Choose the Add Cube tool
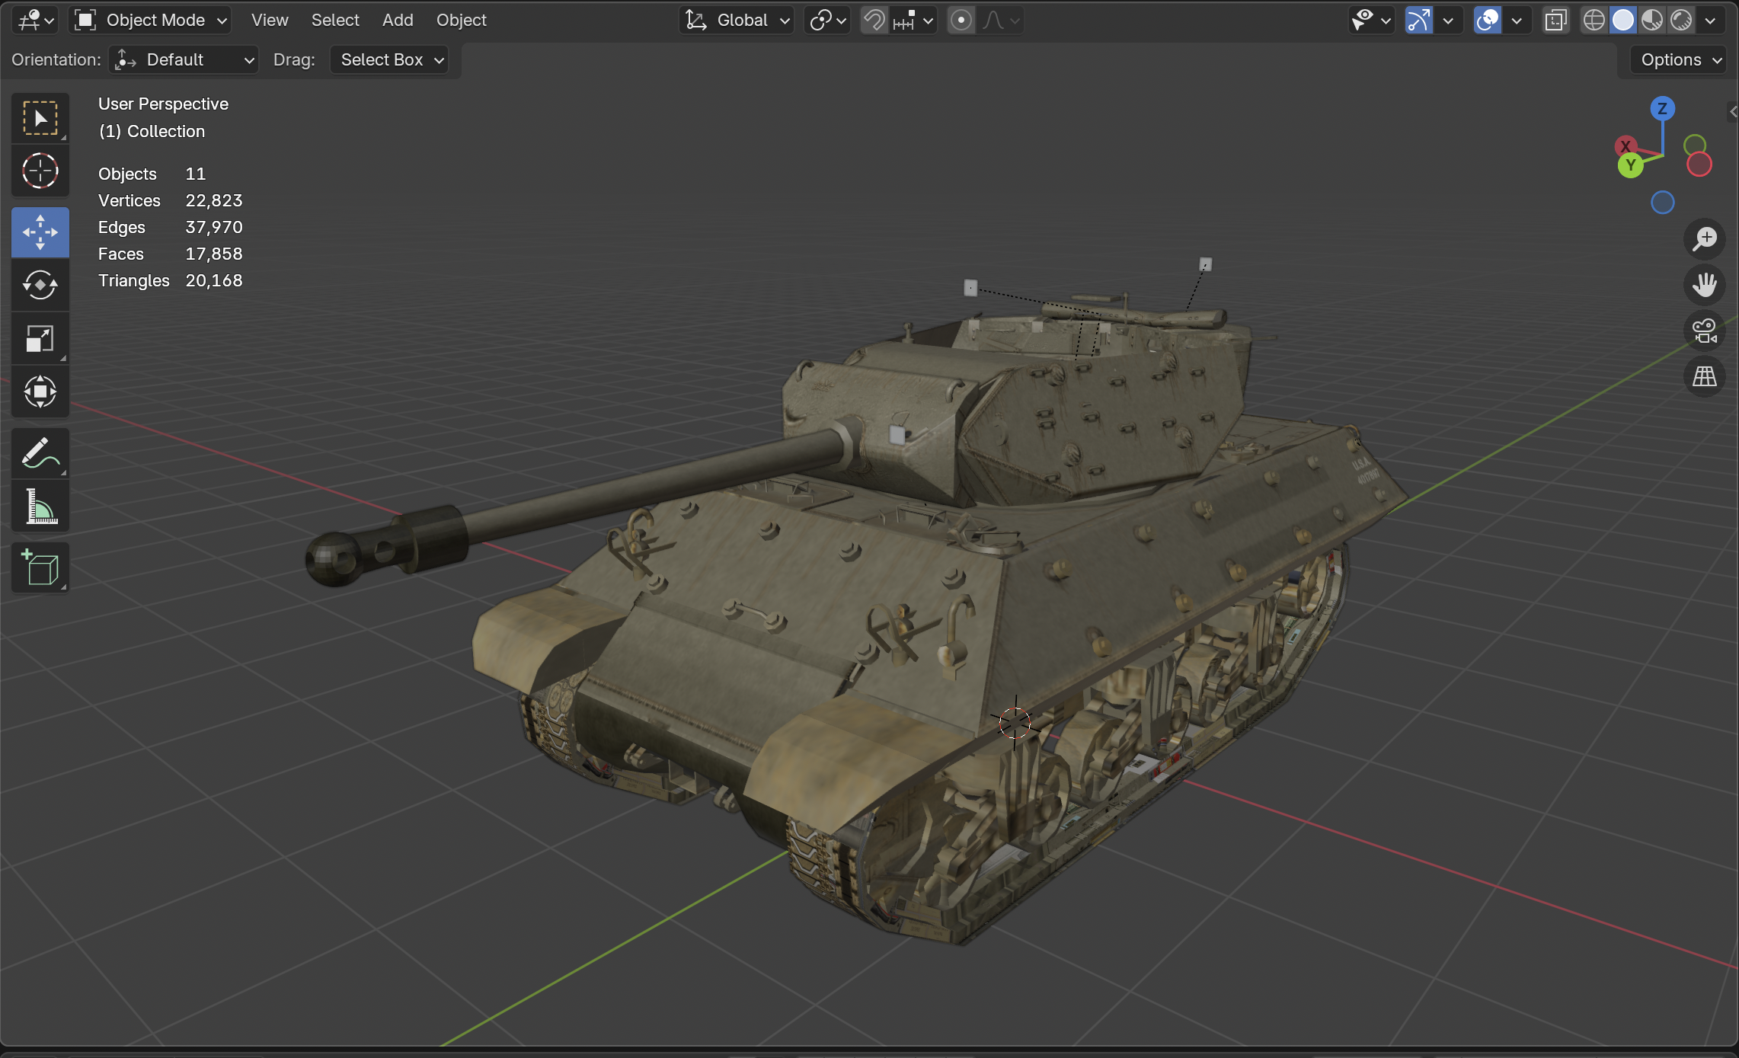This screenshot has height=1058, width=1739. coord(40,567)
